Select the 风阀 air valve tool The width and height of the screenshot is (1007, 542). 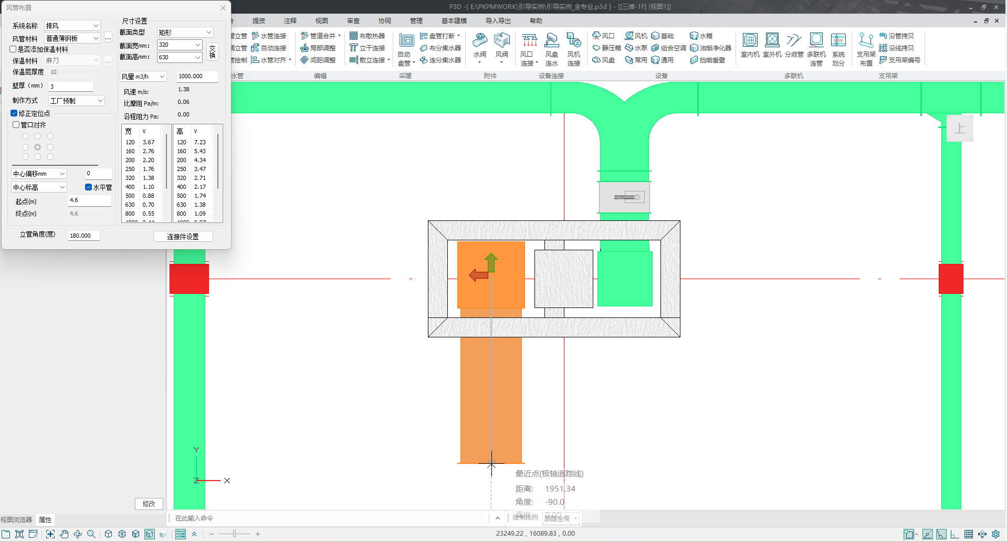(501, 41)
